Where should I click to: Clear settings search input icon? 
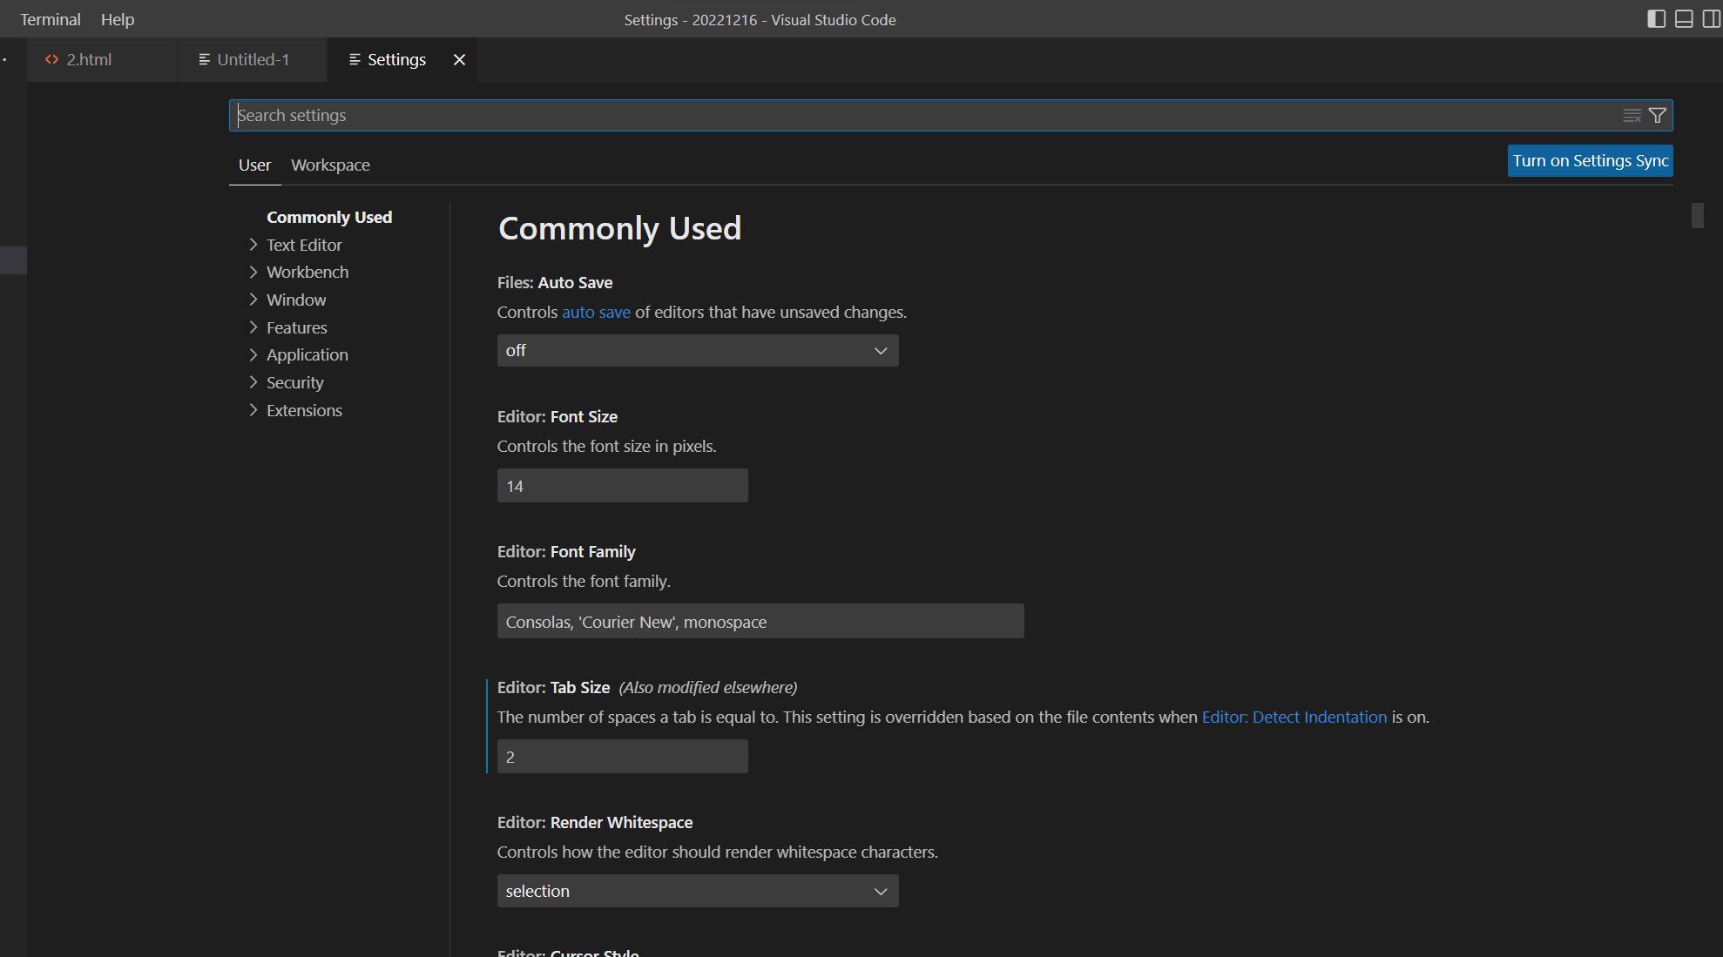[1632, 115]
